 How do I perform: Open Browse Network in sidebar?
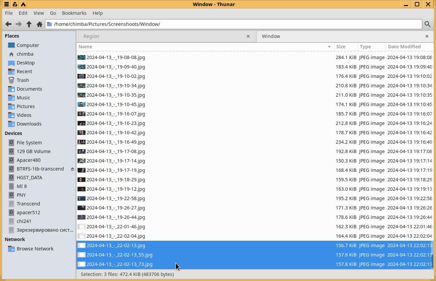coord(35,249)
